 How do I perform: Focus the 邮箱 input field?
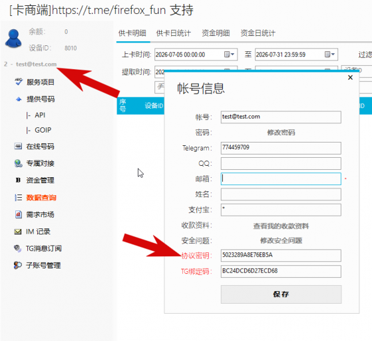tap(281, 178)
